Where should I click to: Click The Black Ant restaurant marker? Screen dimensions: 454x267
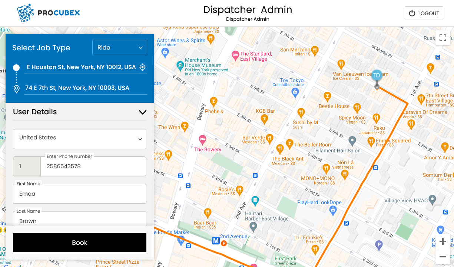[280, 149]
